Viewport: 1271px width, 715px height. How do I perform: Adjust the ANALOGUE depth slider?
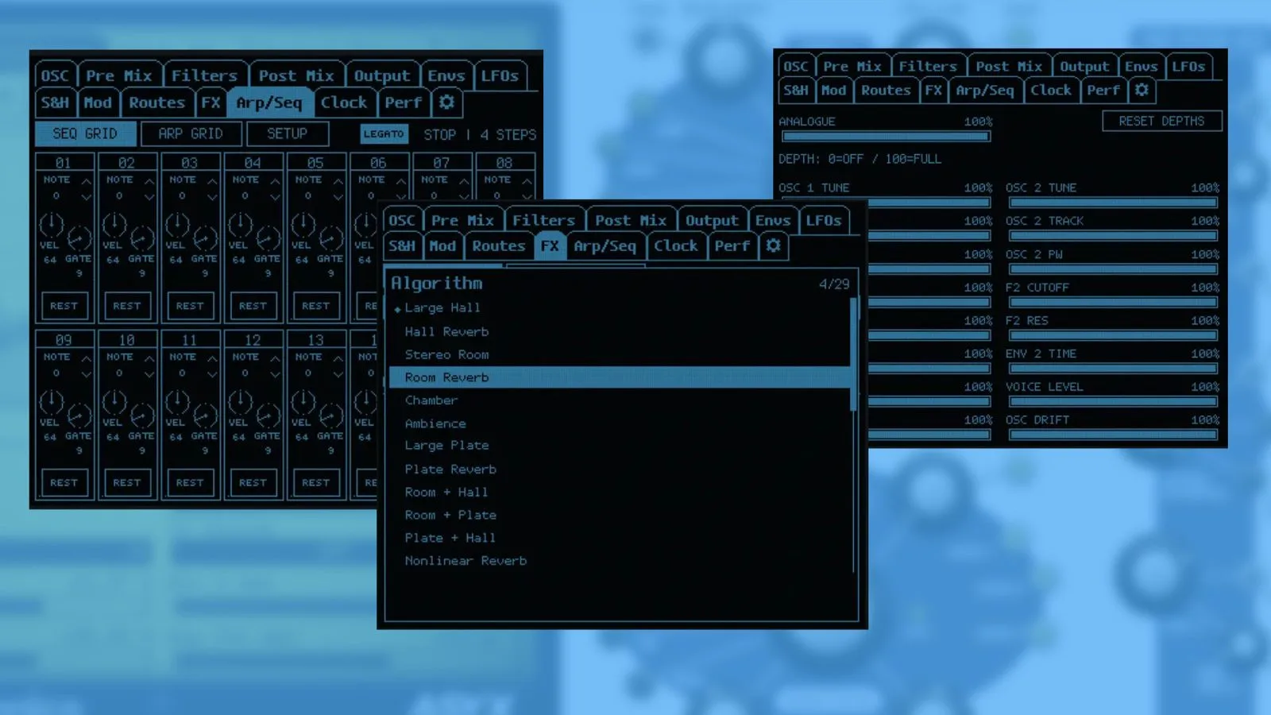[886, 137]
